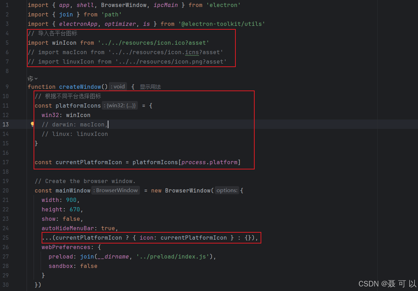Click the ': void' return type hint
Screen dimensions: 418x291
tap(118, 87)
